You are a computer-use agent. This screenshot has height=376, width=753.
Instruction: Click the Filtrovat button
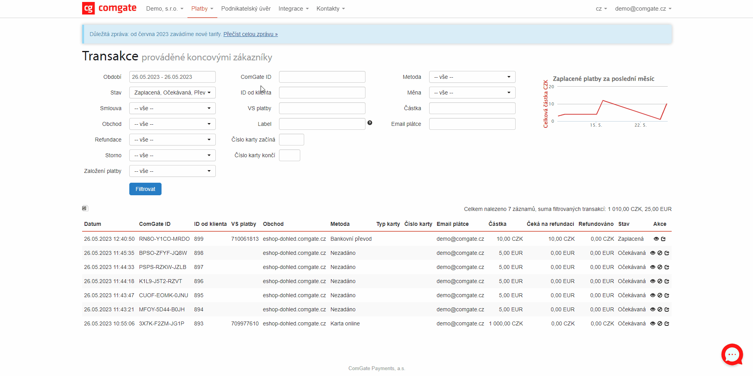click(x=145, y=189)
